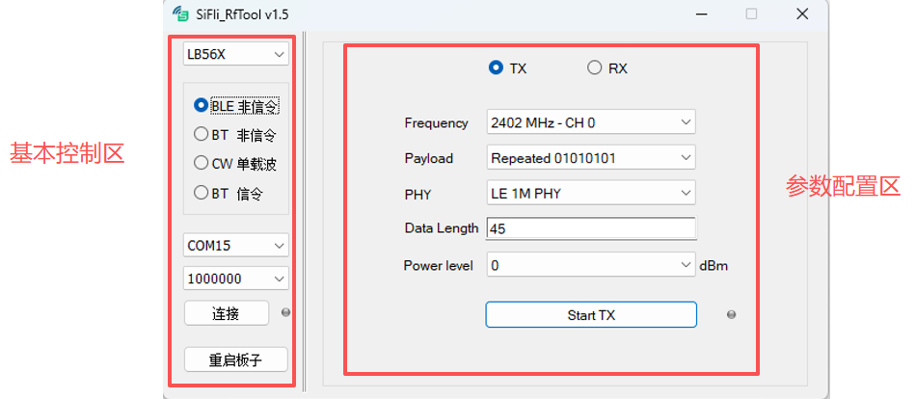Image resolution: width=916 pixels, height=399 pixels.
Task: Open the LB56X chip dropdown
Action: point(235,54)
